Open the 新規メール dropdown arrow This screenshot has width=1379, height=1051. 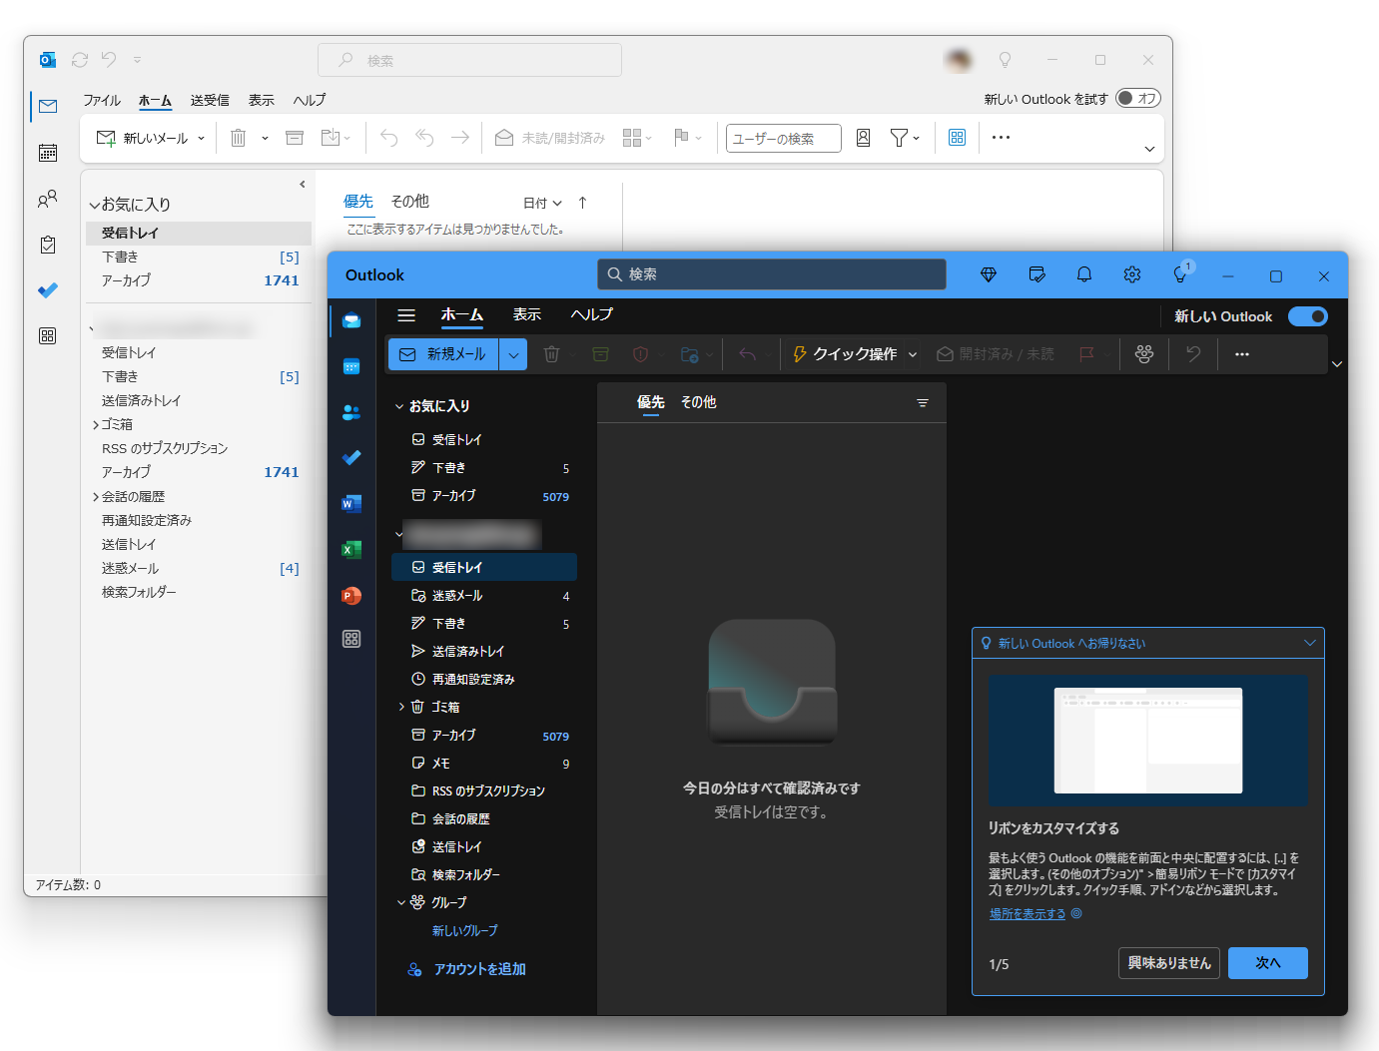tap(512, 353)
